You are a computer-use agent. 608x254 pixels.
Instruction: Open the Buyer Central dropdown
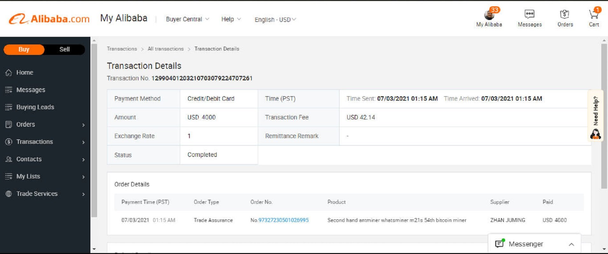click(187, 19)
